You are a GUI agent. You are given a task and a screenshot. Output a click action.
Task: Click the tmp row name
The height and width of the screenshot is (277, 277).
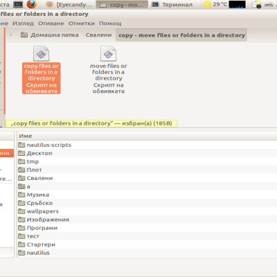tap(33, 161)
